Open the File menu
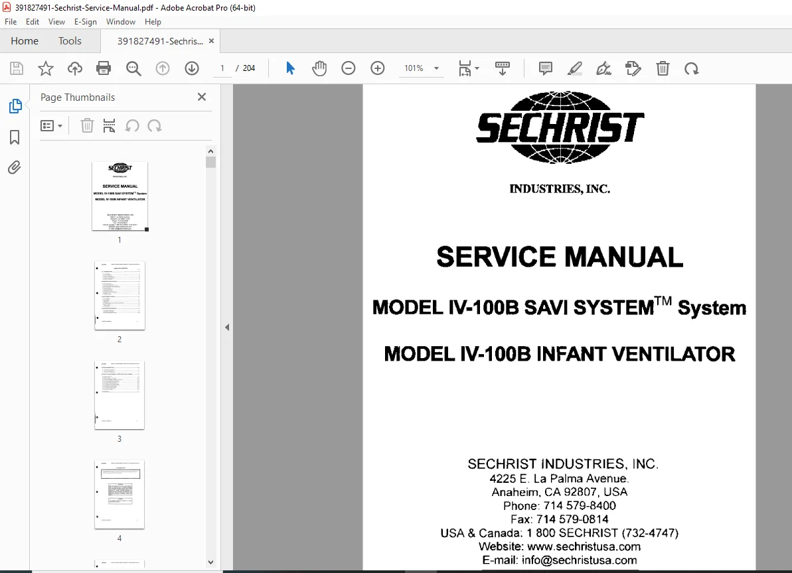 11,22
